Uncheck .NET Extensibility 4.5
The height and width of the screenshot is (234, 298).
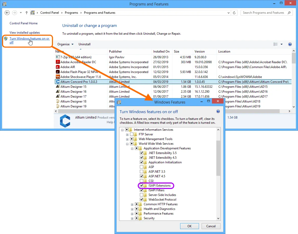pyautogui.click(x=141, y=157)
